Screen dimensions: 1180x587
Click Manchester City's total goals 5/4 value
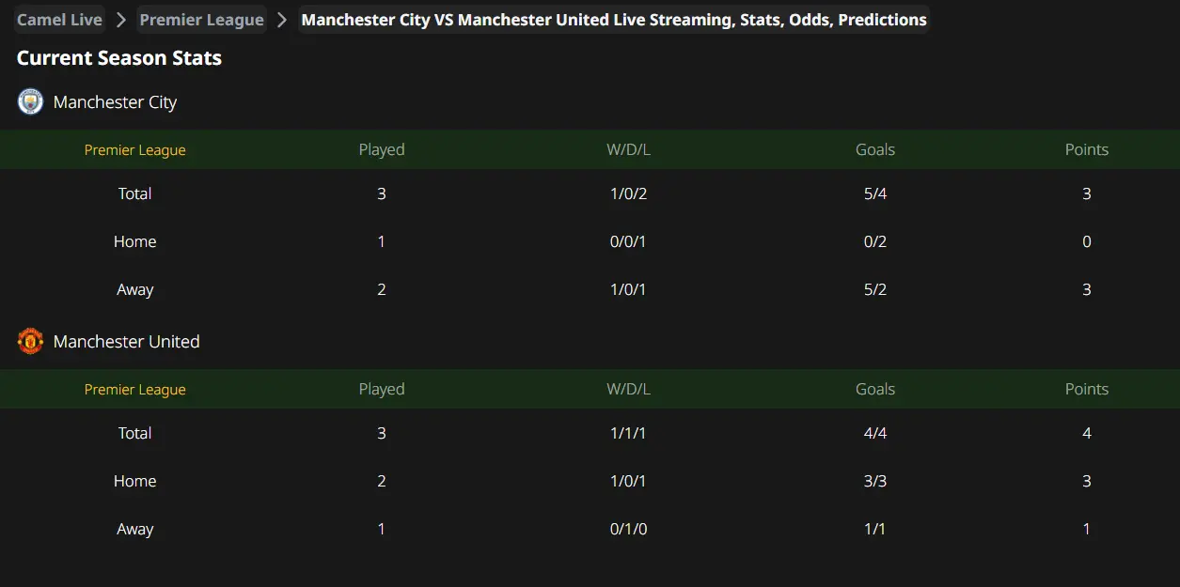tap(875, 193)
